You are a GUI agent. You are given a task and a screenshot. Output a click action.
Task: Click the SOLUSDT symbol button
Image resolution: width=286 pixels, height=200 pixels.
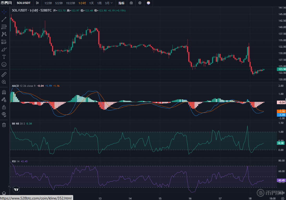[24, 3]
